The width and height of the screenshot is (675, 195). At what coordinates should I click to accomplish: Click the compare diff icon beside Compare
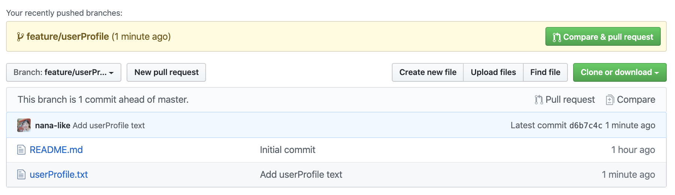[610, 100]
